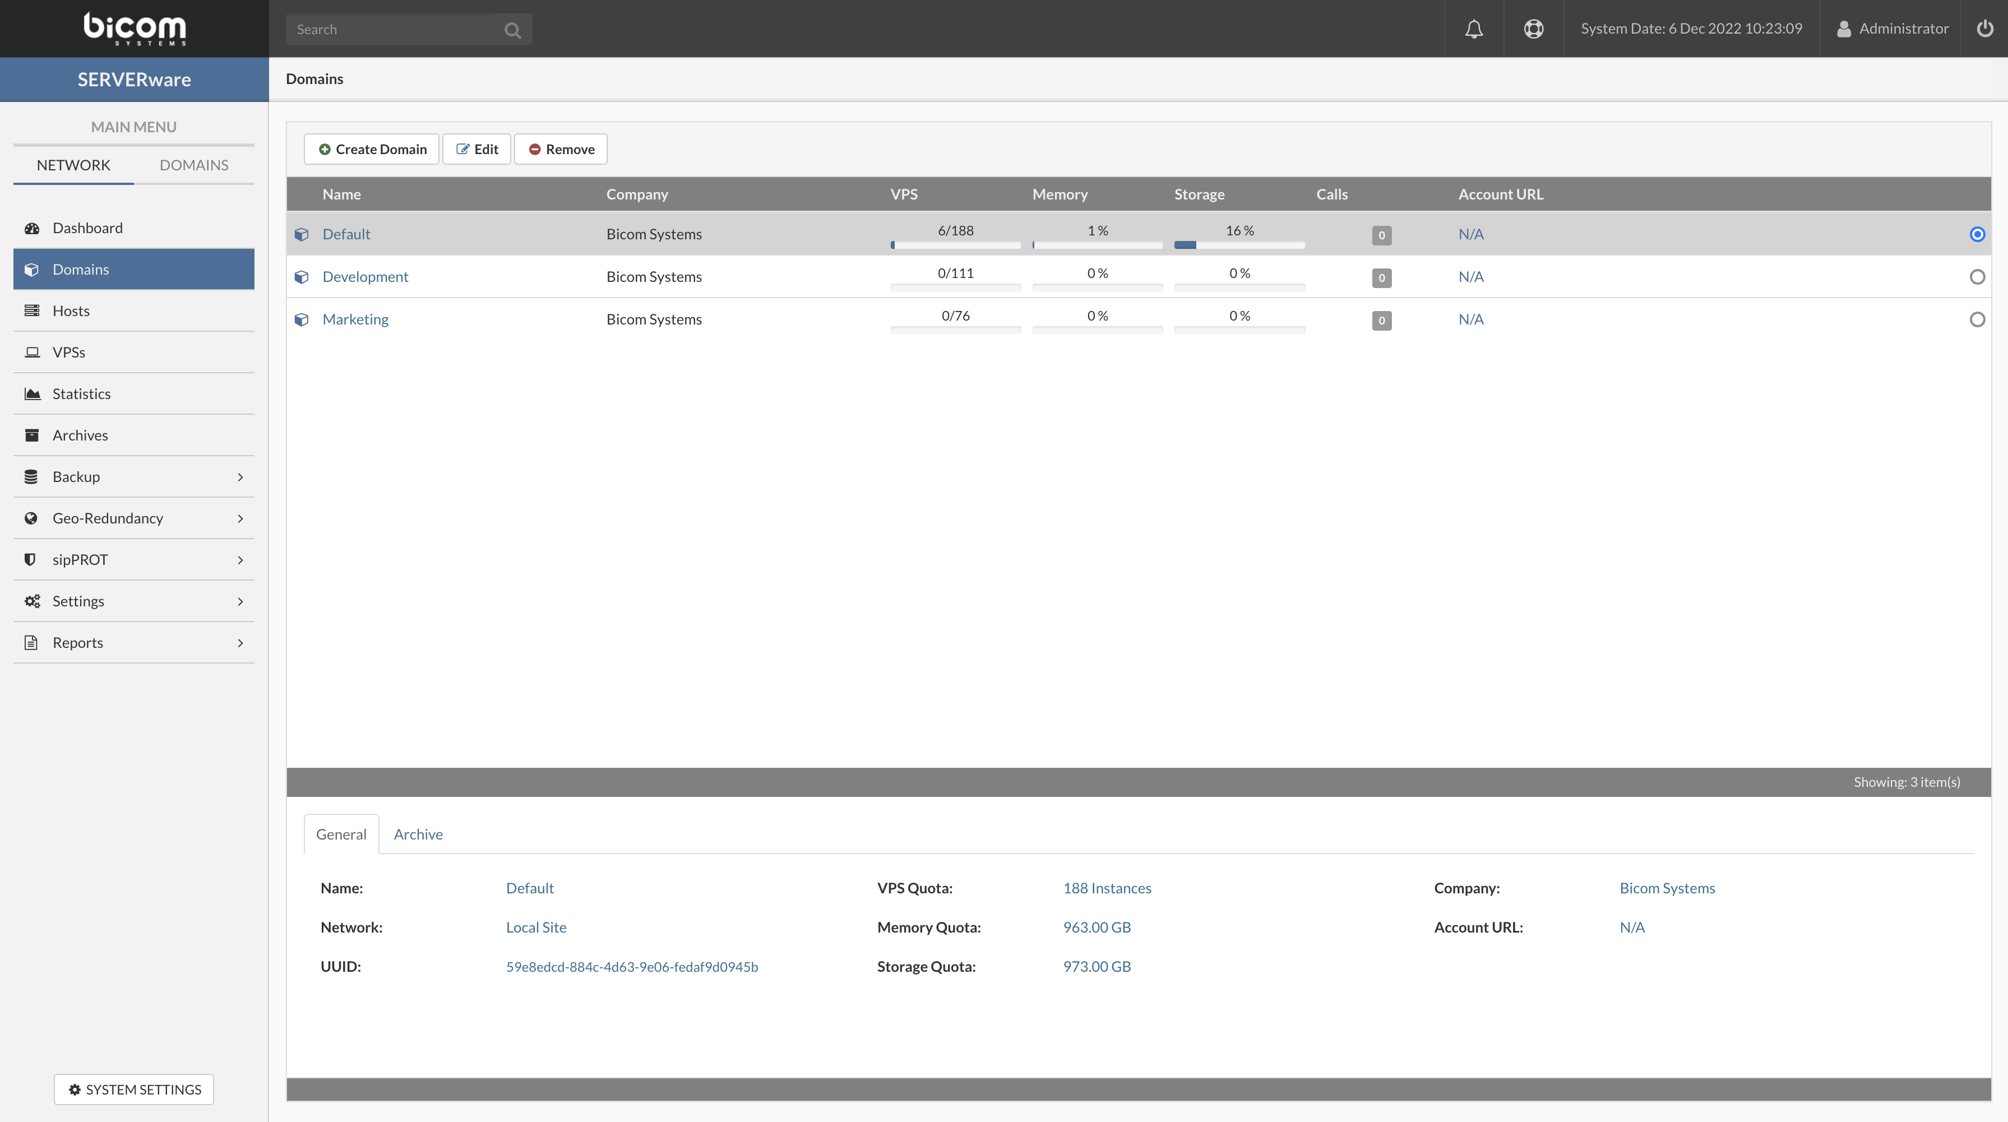This screenshot has height=1122, width=2008.
Task: Expand the Geo-Redundancy submenu chevron
Action: 240,518
